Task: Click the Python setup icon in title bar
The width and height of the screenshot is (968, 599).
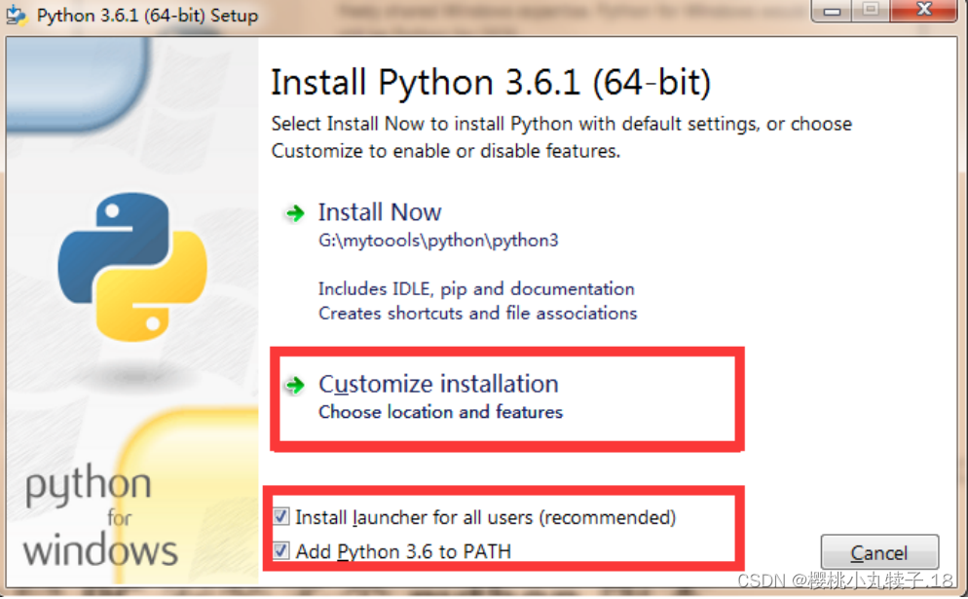Action: point(17,15)
